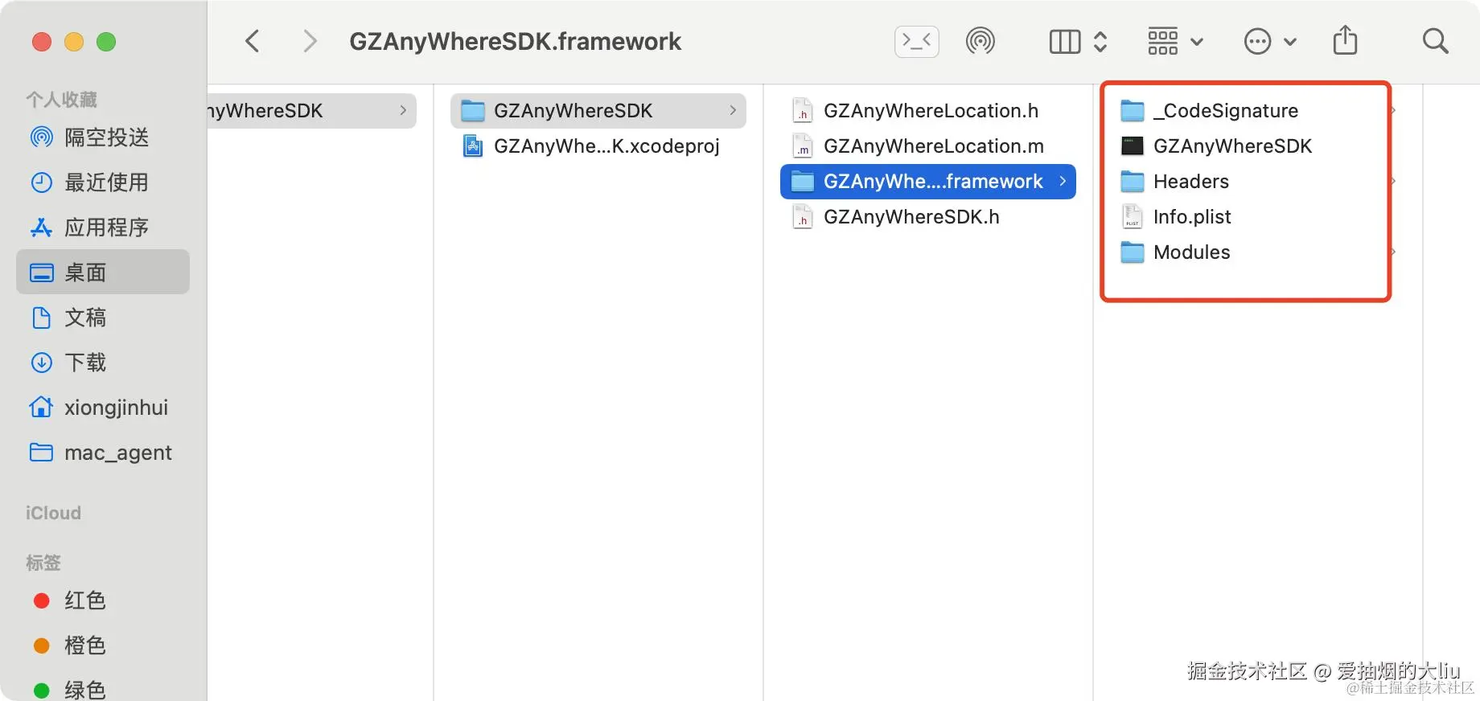This screenshot has width=1480, height=701.
Task: Open AirDrop (隔空投送) in sidebar
Action: [103, 137]
